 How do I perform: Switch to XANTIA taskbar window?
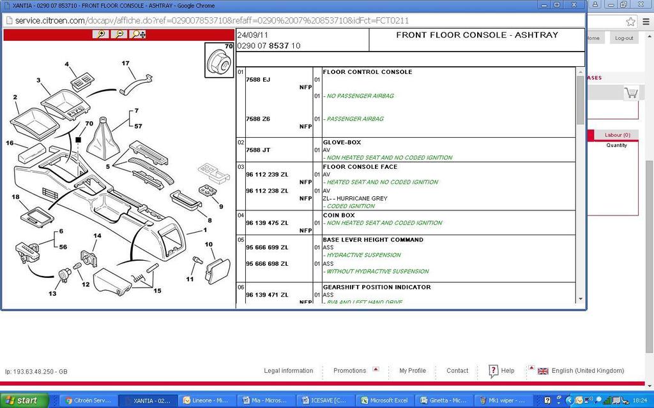pyautogui.click(x=148, y=400)
